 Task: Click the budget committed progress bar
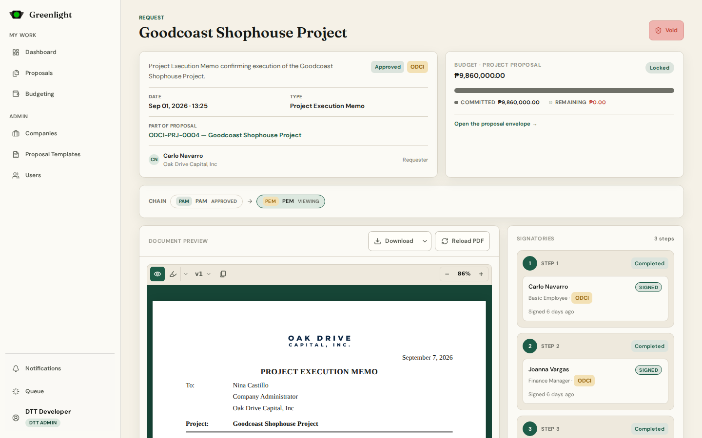(x=564, y=91)
